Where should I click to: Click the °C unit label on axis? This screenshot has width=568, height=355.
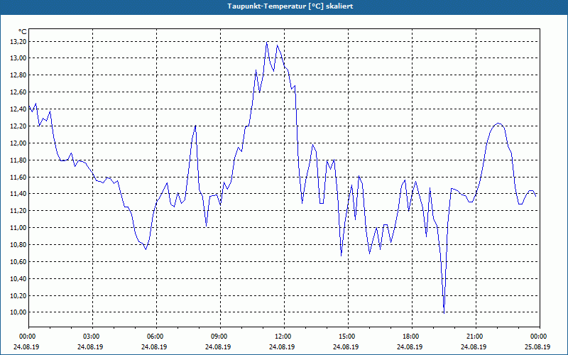23,32
